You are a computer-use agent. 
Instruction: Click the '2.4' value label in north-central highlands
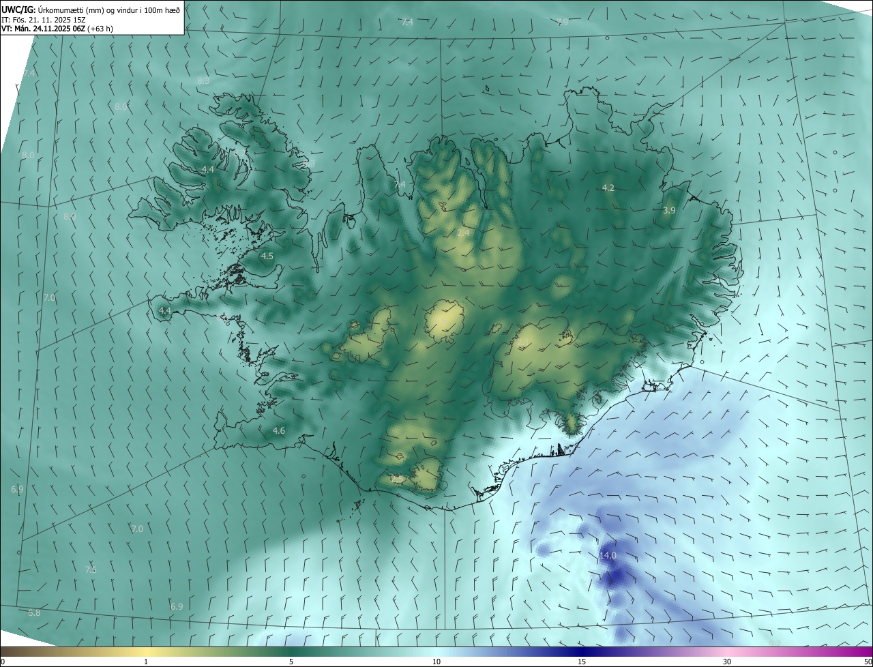(463, 233)
